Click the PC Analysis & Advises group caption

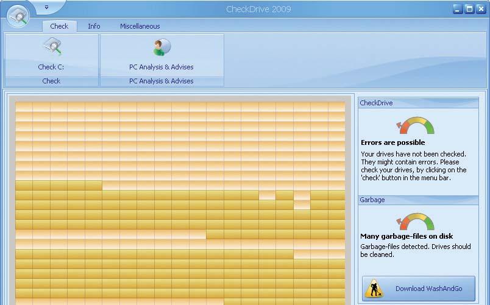tap(162, 81)
